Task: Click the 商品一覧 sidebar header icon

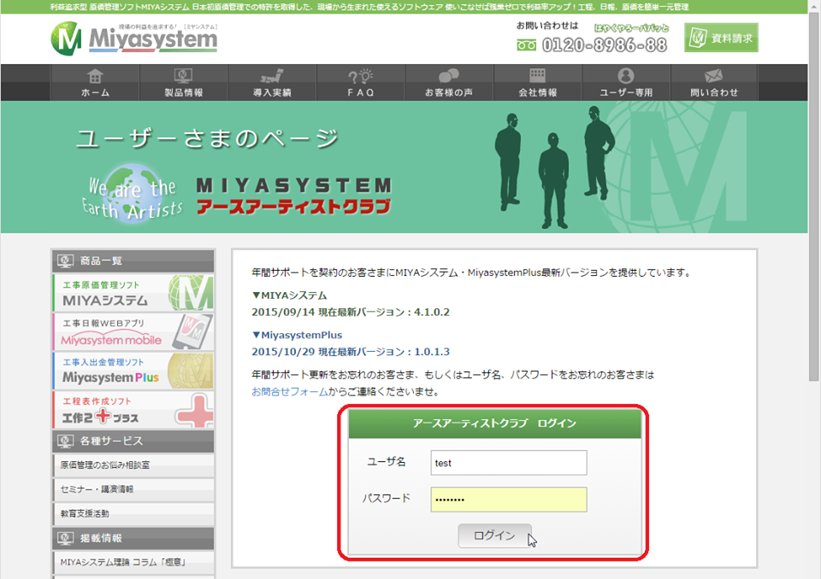Action: 66,260
